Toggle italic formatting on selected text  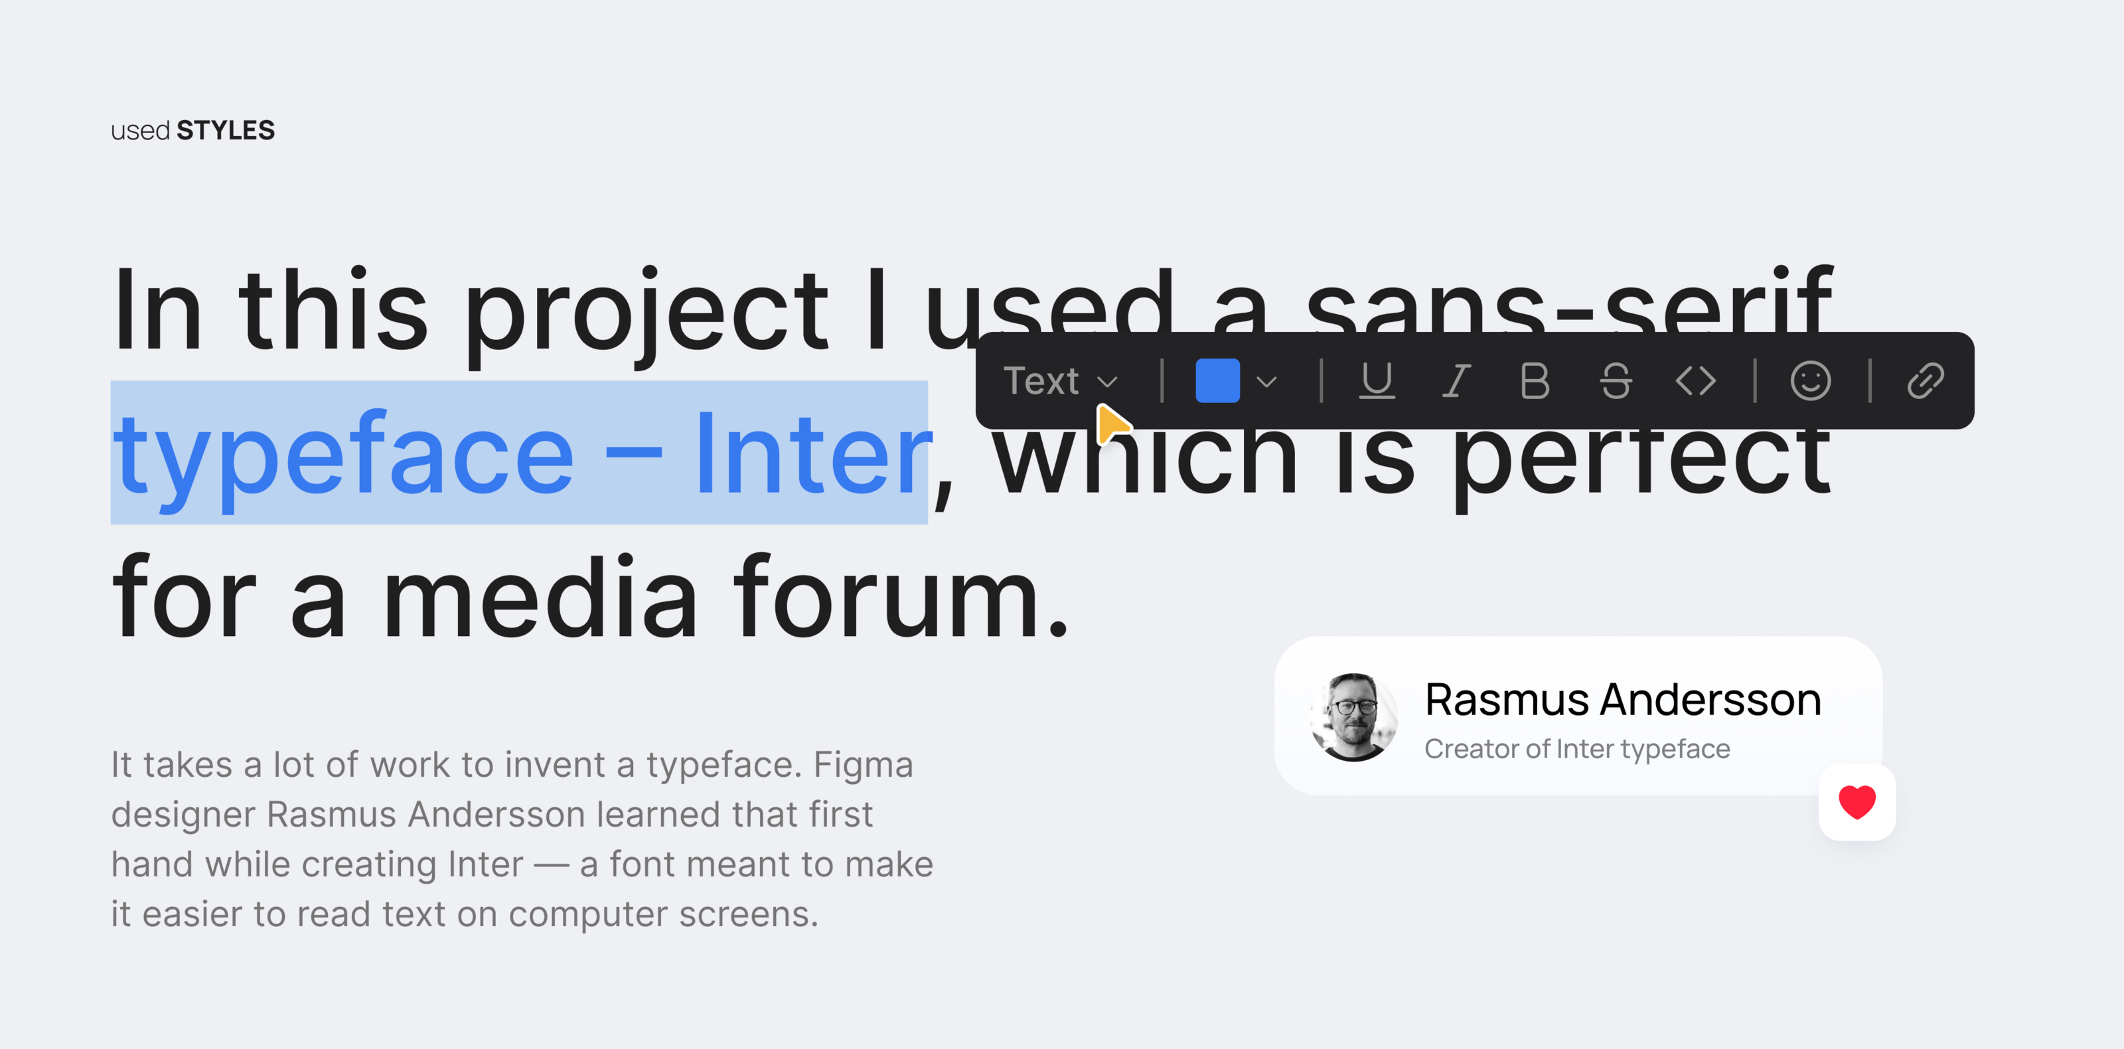[1456, 381]
